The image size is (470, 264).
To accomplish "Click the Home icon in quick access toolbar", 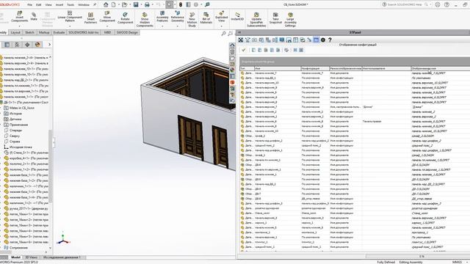I will 106,4.
